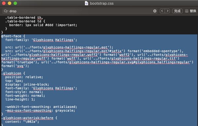Click the font-weight: normal; line
This screenshot has height=126, width=198.
coord(25,96)
